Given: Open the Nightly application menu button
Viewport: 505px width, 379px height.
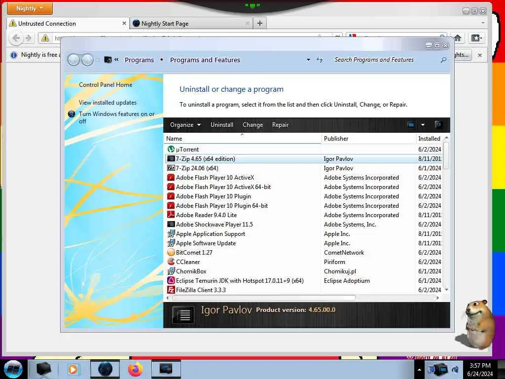Looking at the screenshot, I should tap(30, 8).
